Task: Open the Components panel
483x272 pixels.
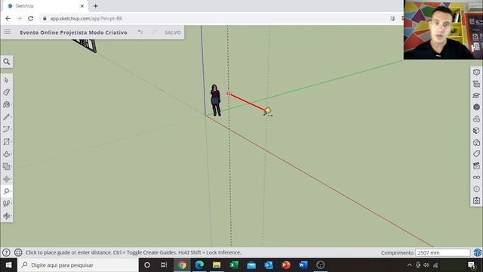Action: (x=476, y=119)
